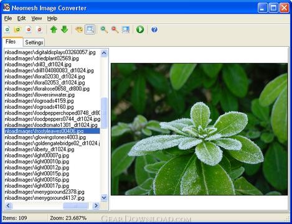Click the Add File icon
Viewport: 292px width, 224px height.
tap(7, 30)
